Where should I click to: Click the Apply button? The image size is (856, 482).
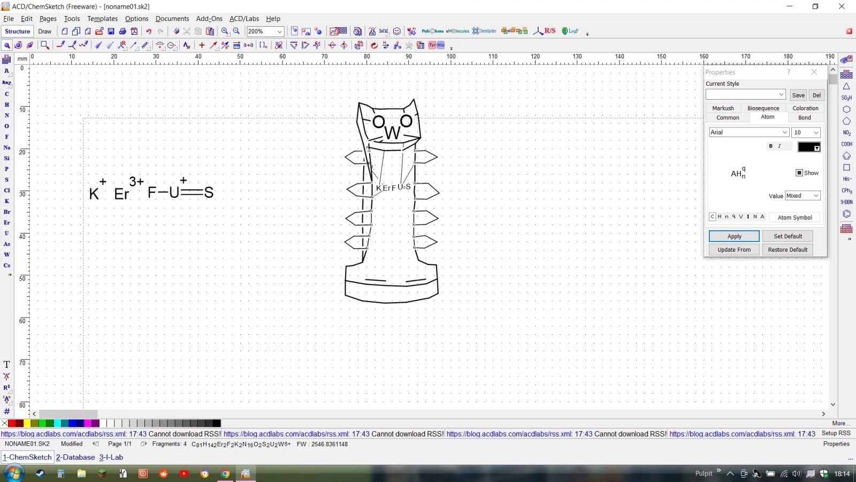click(734, 236)
